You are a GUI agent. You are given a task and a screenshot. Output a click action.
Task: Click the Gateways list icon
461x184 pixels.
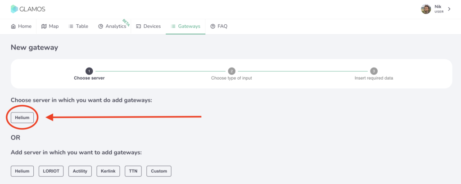(x=173, y=26)
